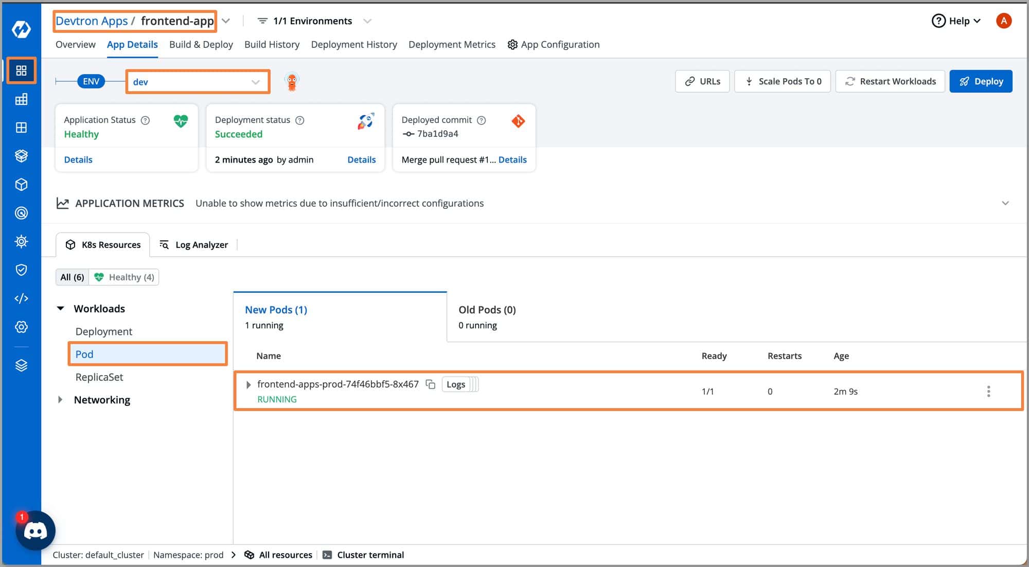1029x567 pixels.
Task: Click Details link under Application Status
Action: (78, 159)
